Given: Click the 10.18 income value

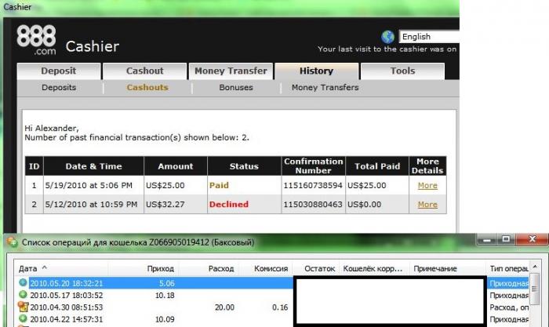Looking at the screenshot, I should tap(165, 295).
